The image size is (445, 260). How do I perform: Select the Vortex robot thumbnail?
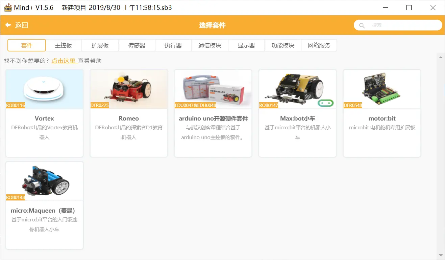point(45,89)
